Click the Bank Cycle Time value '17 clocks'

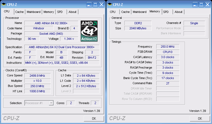[168, 78]
